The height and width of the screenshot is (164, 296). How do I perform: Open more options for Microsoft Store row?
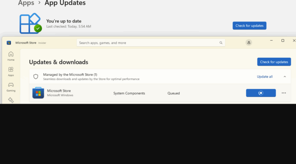coord(284,93)
